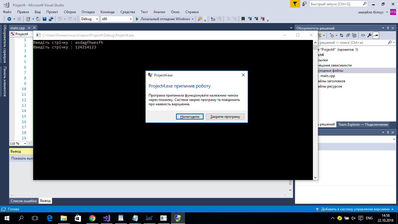Click the Save All toolbar icon
398x224 pixels.
point(51,19)
